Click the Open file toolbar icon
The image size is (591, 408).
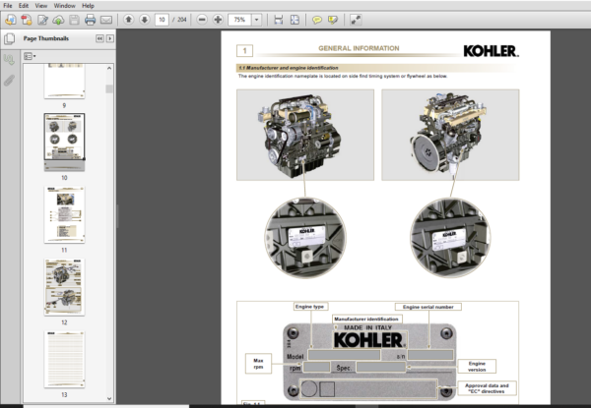[x=10, y=20]
